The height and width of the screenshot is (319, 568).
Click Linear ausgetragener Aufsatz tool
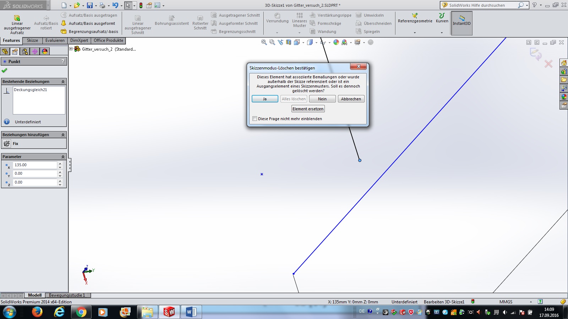(x=17, y=25)
